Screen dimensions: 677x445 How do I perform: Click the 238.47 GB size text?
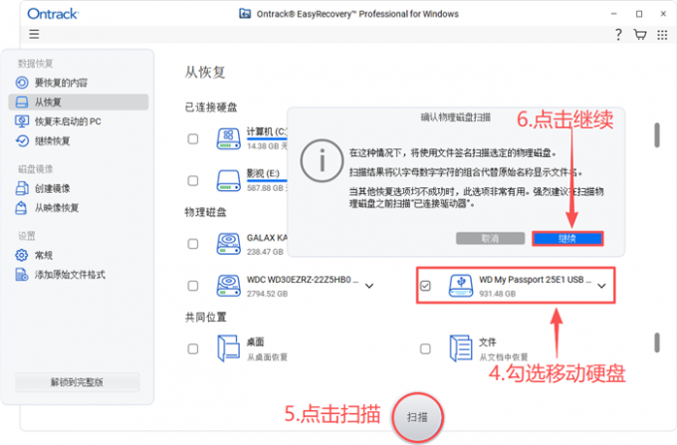tap(265, 252)
